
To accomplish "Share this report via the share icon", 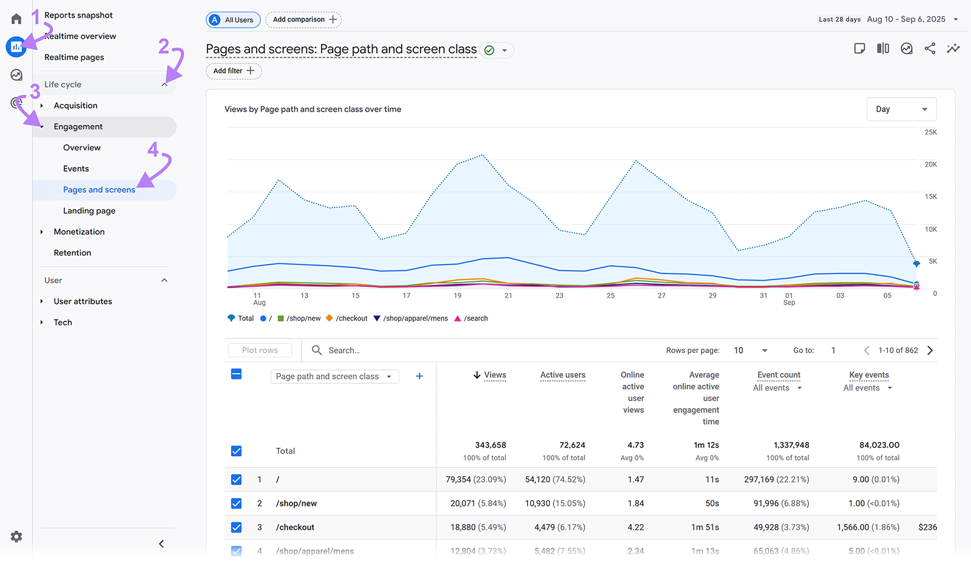I will [x=930, y=48].
